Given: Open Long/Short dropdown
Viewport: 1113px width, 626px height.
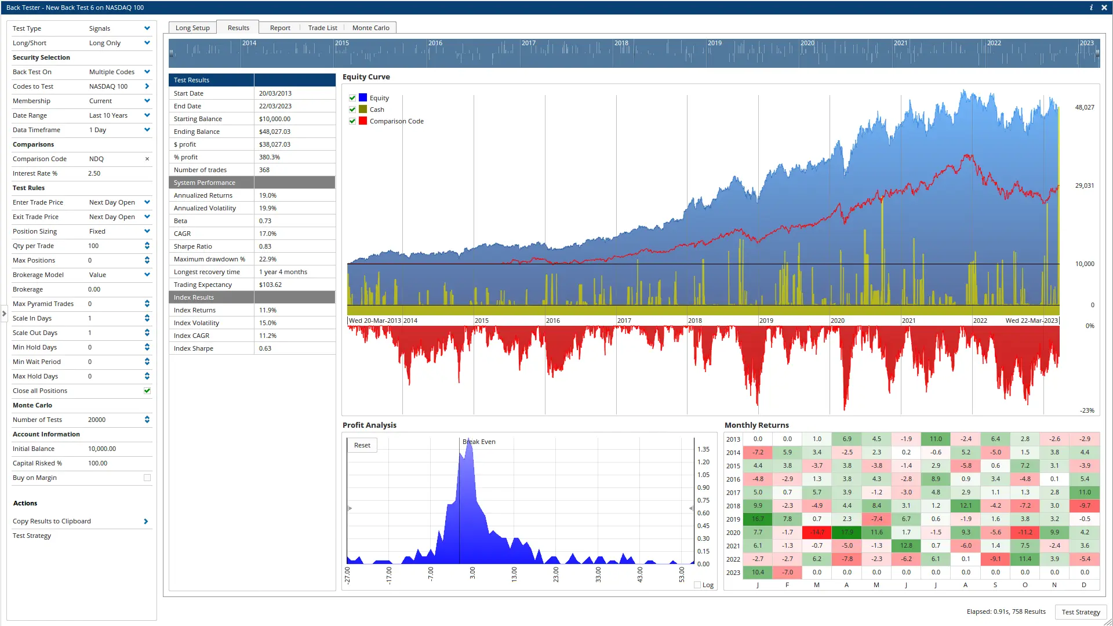Looking at the screenshot, I should [x=147, y=43].
